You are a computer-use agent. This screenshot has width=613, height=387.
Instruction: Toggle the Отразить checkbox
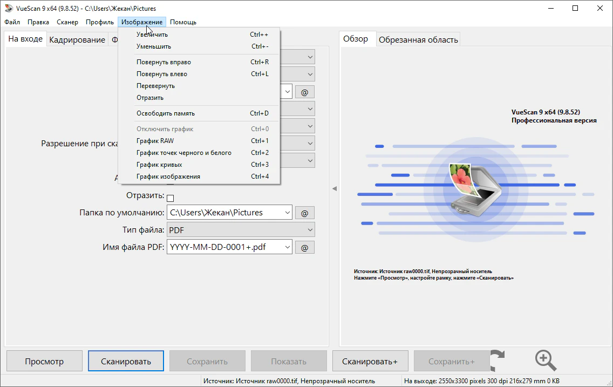(x=171, y=198)
